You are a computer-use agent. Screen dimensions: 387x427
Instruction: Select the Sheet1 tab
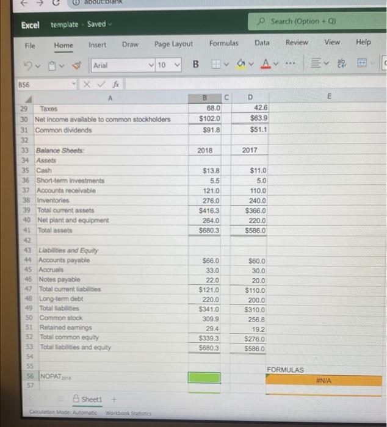click(x=88, y=399)
